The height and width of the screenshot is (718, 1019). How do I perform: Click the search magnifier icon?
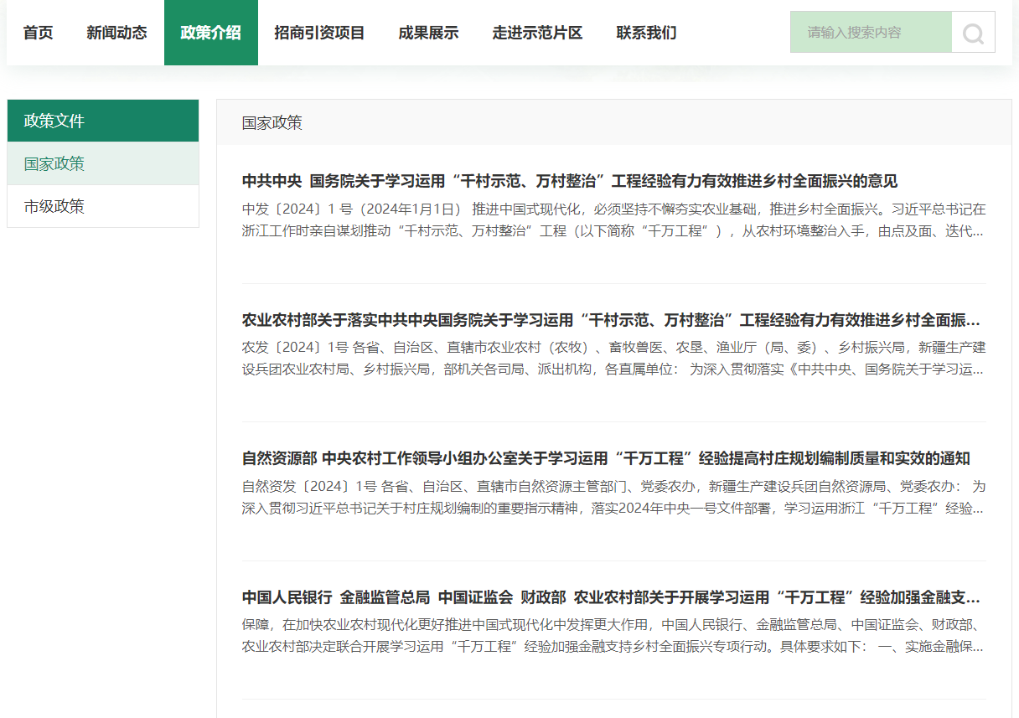point(972,32)
